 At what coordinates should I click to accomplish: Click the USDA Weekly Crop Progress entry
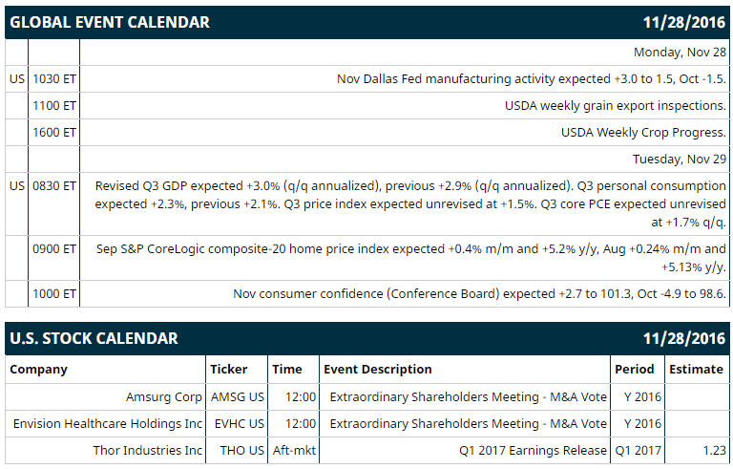643,133
